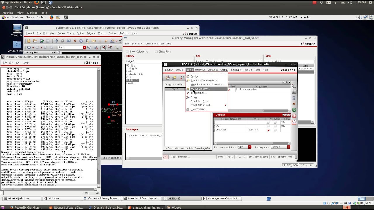The height and width of the screenshot is (210, 374).
Task: Toggle Save checkbox for delay_fall
Action: tap(275, 130)
